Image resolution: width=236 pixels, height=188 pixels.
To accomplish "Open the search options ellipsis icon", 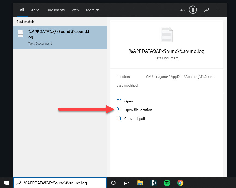I will click(x=218, y=10).
